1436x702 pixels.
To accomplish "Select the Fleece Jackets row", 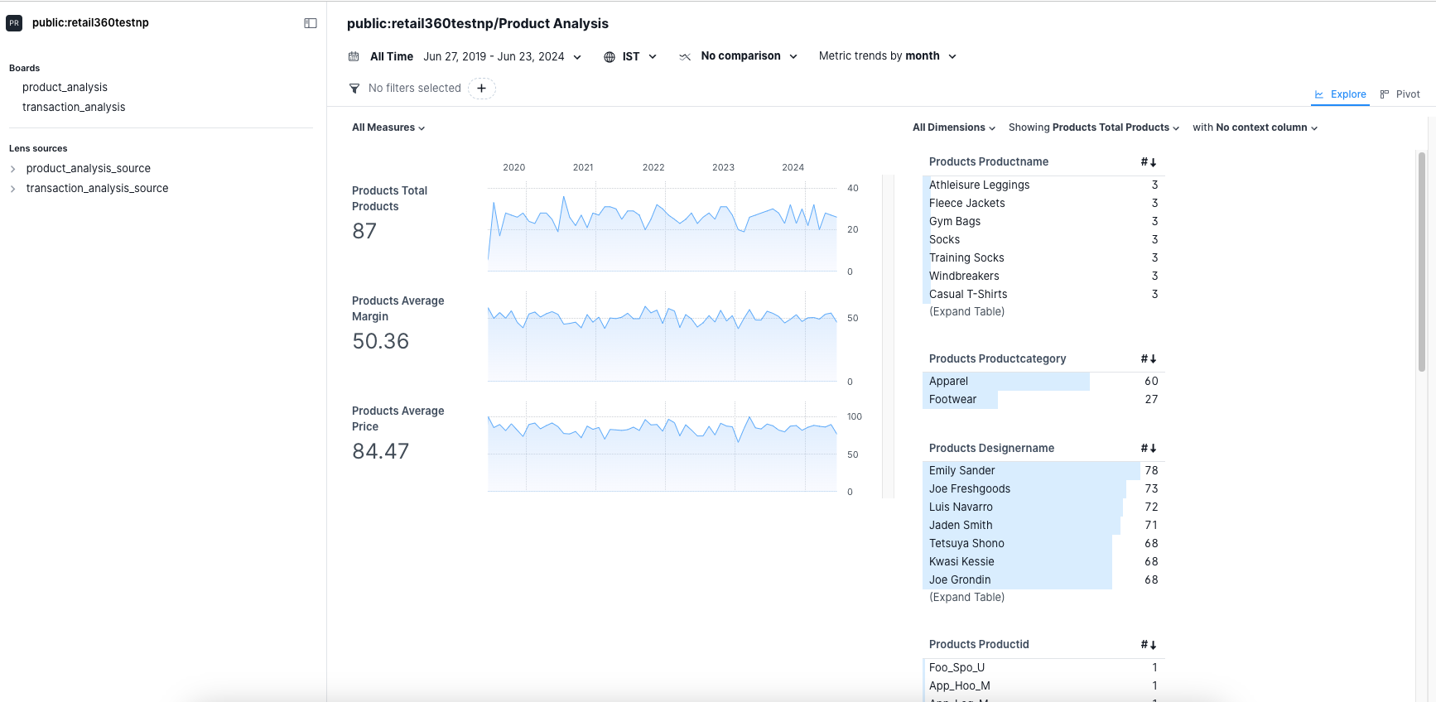I will click(x=1043, y=204).
